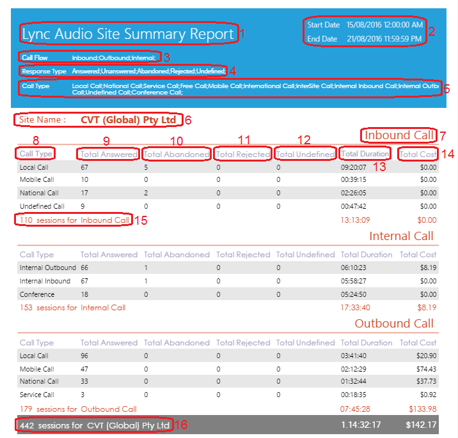Select the End Date value 21/08/2016 11:59:59 PM
The width and height of the screenshot is (458, 438).
coord(384,39)
